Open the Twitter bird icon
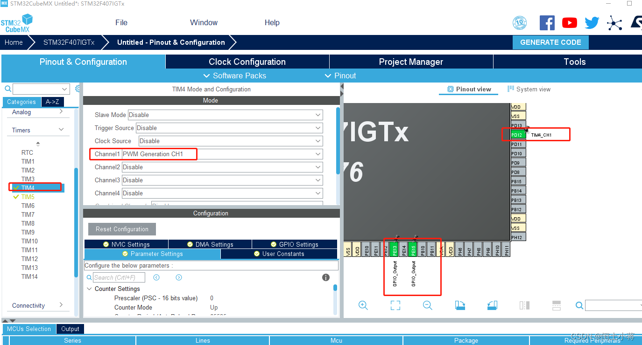 (592, 23)
